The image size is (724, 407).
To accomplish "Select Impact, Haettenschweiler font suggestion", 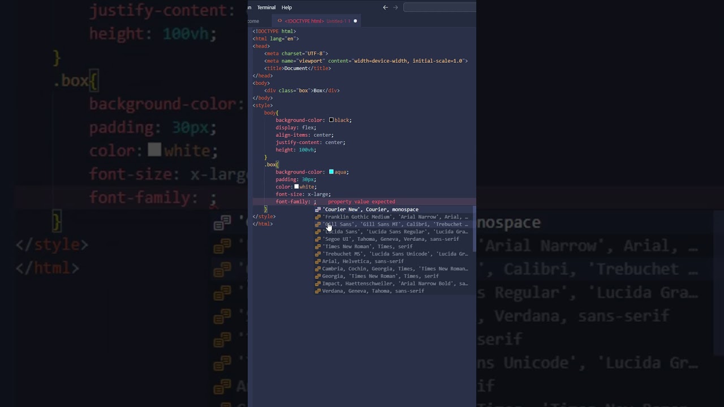I will coord(394,283).
